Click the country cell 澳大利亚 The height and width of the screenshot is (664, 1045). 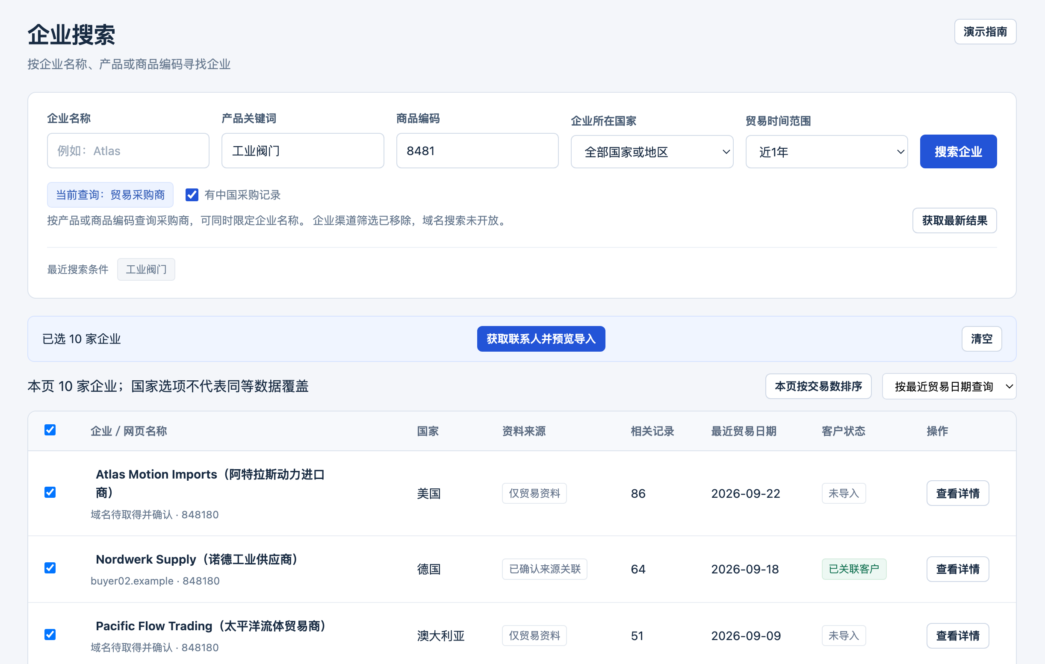point(440,636)
